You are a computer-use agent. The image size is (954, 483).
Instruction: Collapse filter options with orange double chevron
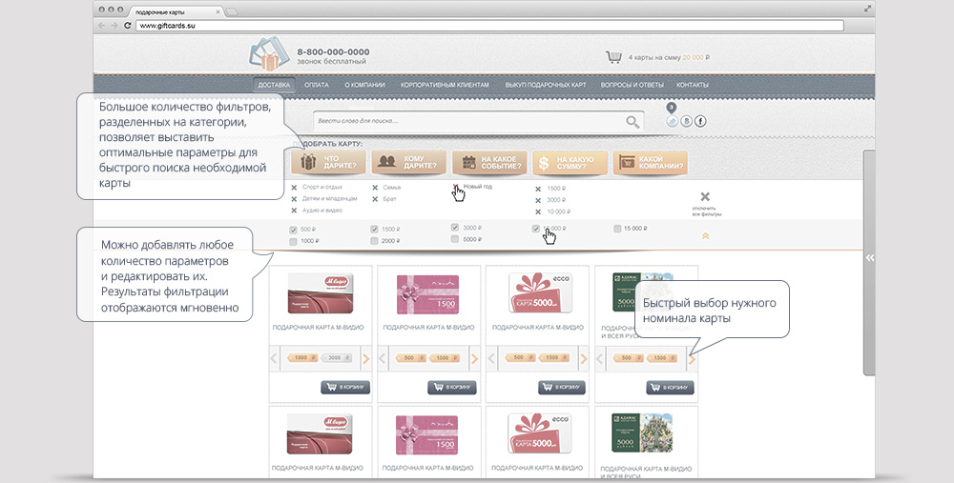(706, 235)
